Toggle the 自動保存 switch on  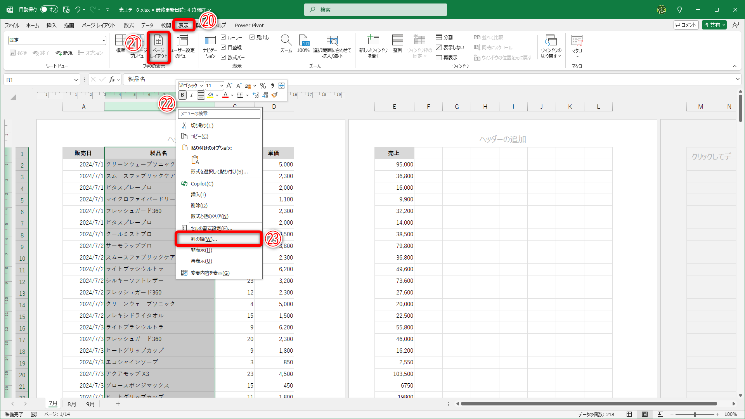coord(49,9)
